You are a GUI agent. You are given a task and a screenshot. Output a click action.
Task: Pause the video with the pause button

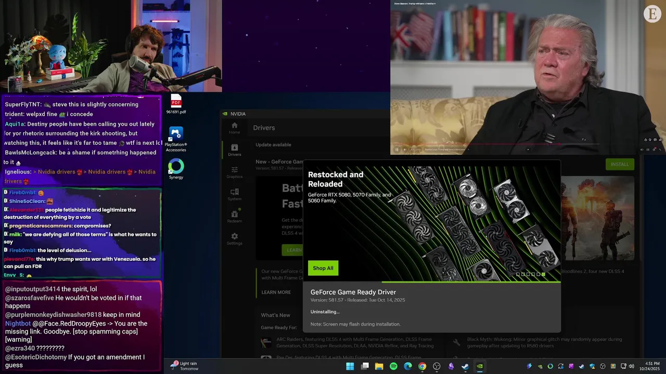396,150
